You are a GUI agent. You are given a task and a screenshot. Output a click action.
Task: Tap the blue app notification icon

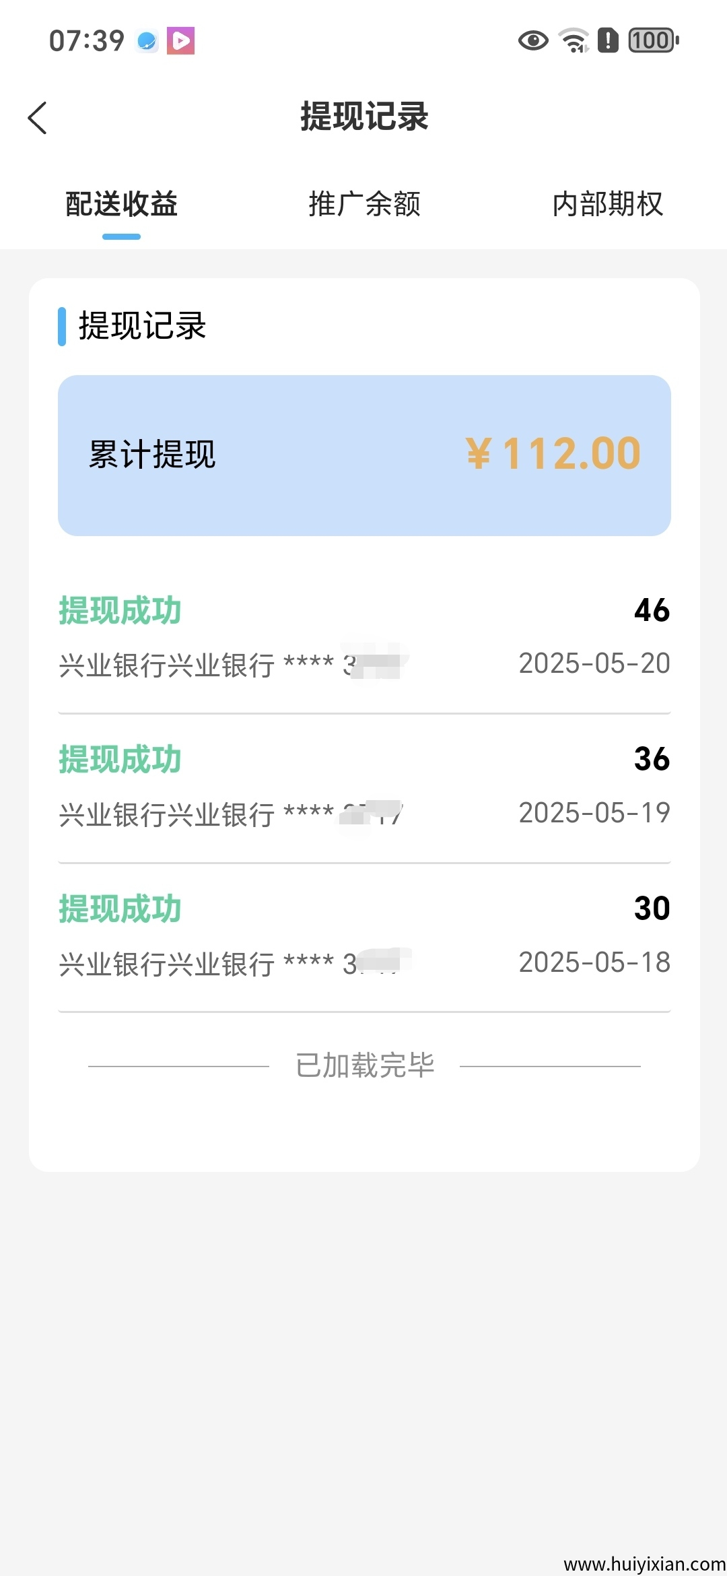coord(147,41)
